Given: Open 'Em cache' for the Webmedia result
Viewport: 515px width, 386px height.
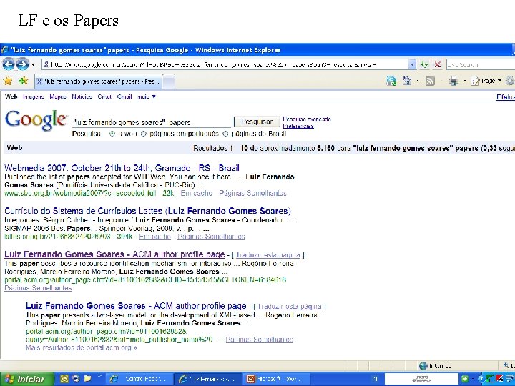Looking at the screenshot, I should click(197, 193).
